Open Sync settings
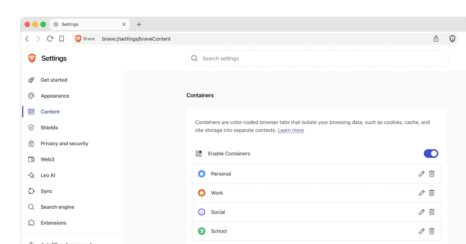This screenshot has height=244, width=466. (47, 191)
